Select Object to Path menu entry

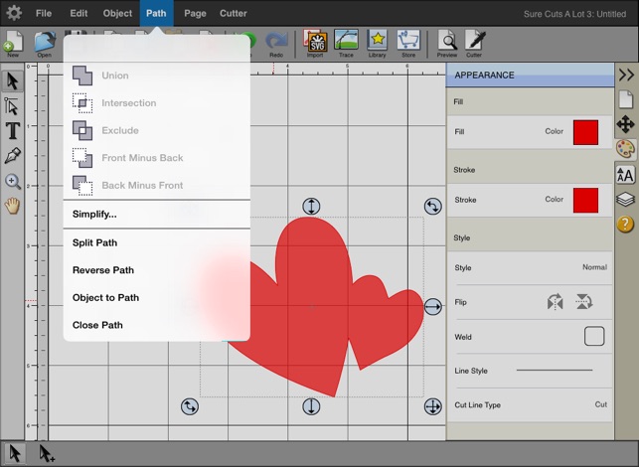[105, 297]
